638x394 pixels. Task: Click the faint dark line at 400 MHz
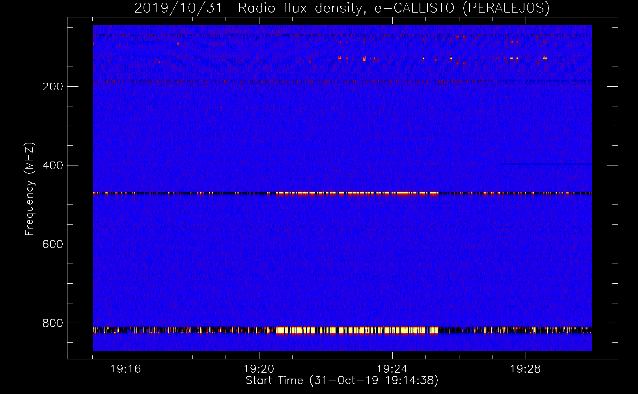(544, 164)
